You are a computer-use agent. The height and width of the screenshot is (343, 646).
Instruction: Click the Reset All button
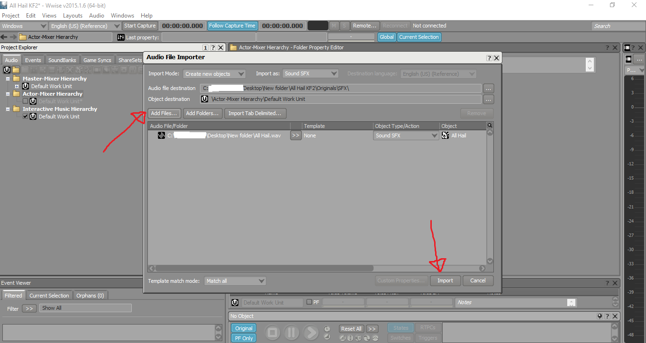click(x=351, y=329)
